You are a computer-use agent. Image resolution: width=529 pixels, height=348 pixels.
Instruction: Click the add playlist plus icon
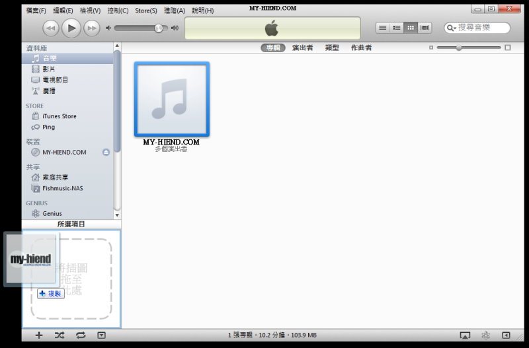(39, 335)
